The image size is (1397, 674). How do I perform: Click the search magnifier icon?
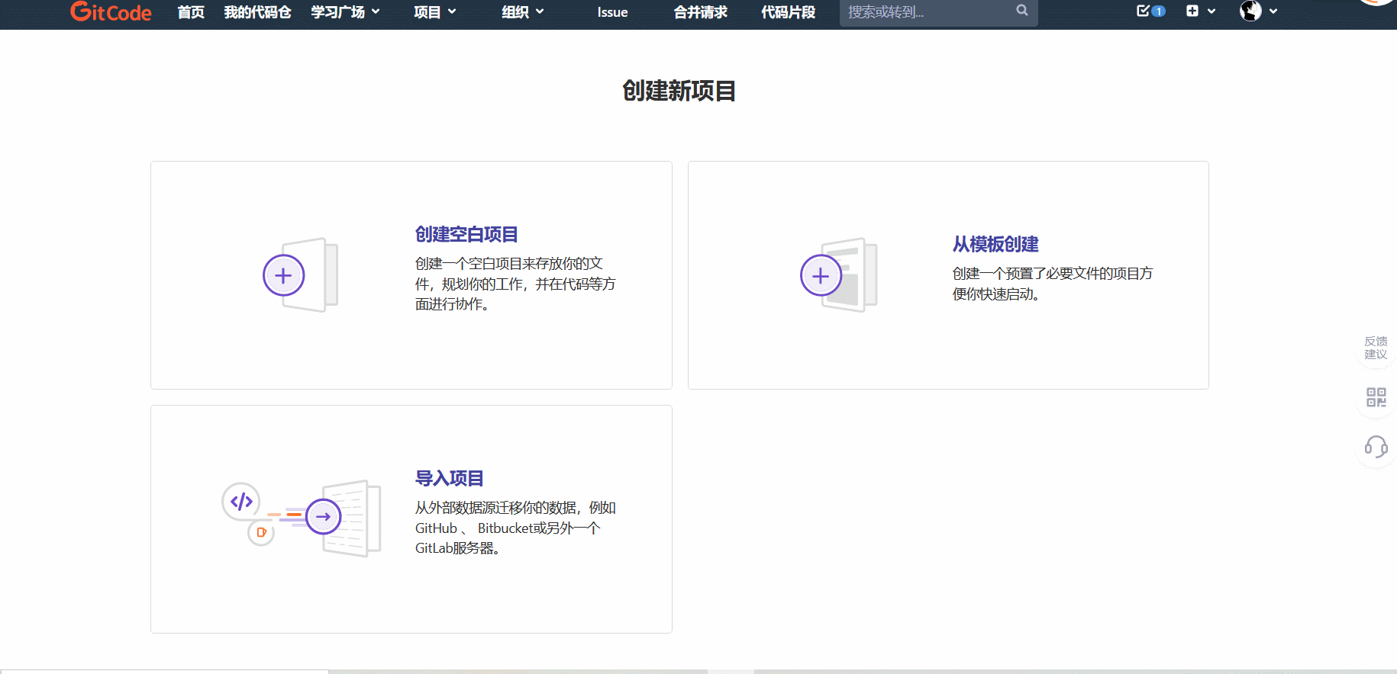(1022, 11)
